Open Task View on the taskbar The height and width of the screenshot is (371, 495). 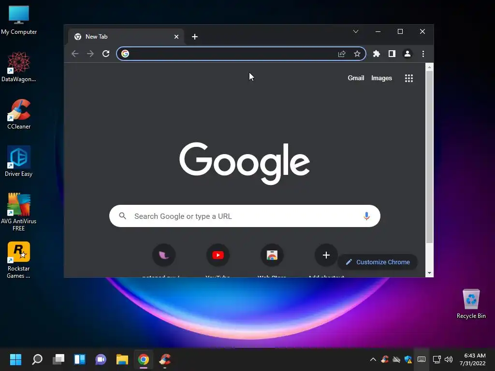point(58,359)
